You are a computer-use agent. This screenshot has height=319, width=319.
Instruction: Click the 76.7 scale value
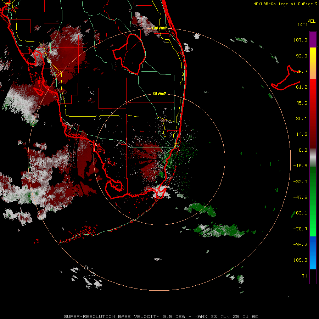302,71
